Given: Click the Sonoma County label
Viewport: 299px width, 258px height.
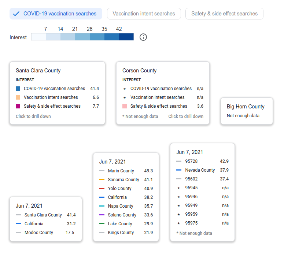Looking at the screenshot, I should [x=123, y=180].
